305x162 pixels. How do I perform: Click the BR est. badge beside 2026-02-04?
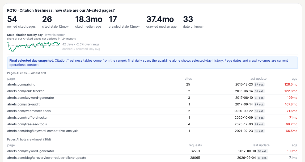262,158
